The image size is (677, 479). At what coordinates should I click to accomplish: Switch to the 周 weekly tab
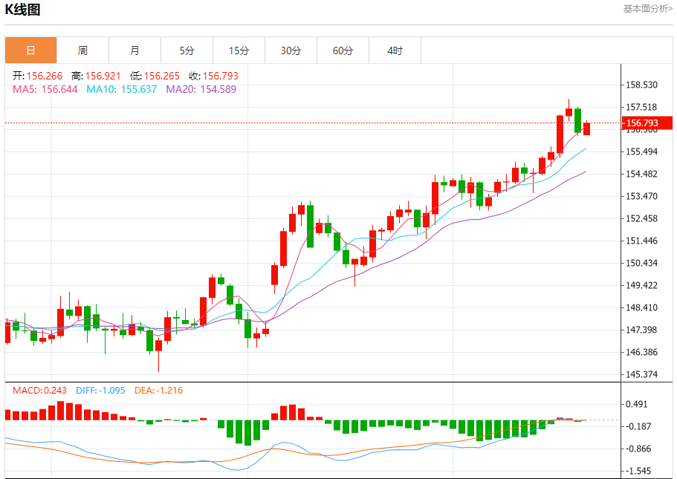pos(82,50)
